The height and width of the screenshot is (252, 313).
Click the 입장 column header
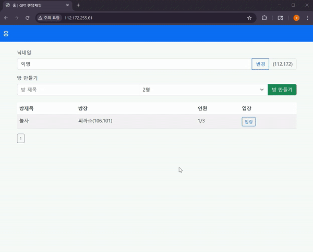pos(247,109)
